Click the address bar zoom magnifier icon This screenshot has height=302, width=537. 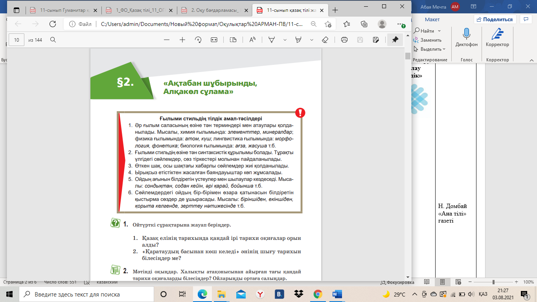pos(314,24)
